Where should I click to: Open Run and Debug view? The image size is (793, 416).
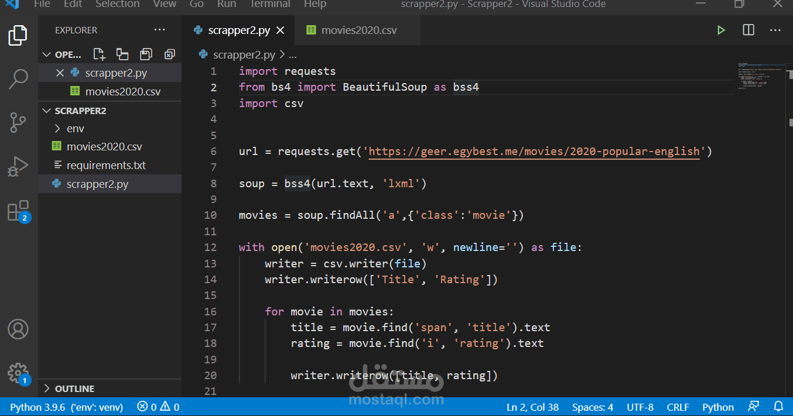point(18,166)
